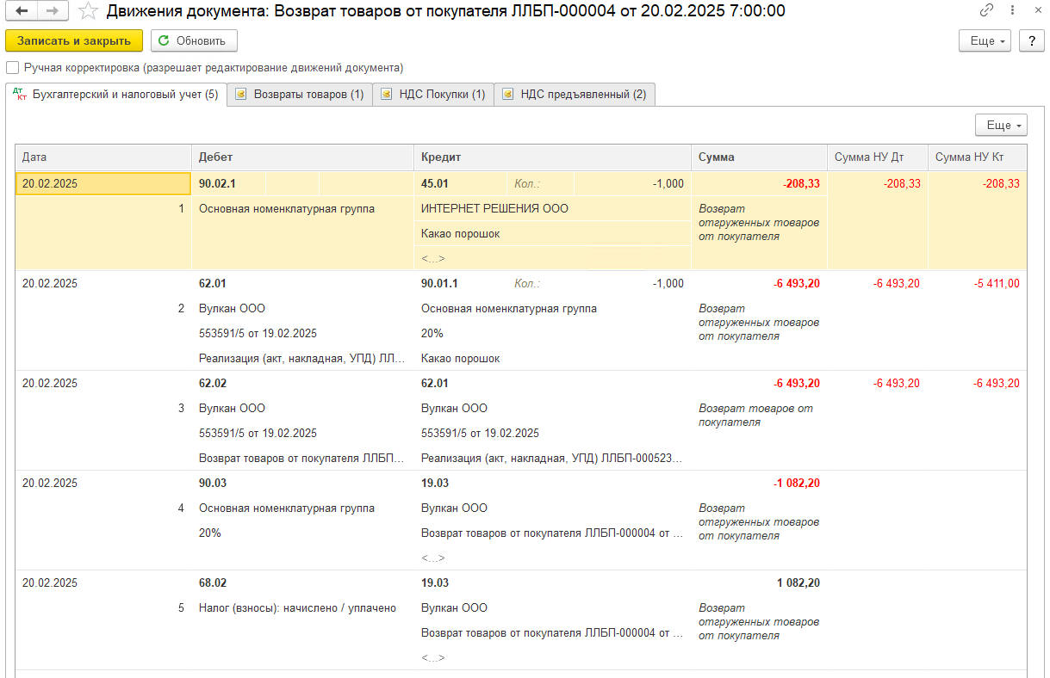The width and height of the screenshot is (1050, 678).
Task: Click ИНТЕРНЕТ РЕШЕНИЯ ООО cell
Action: 552,208
